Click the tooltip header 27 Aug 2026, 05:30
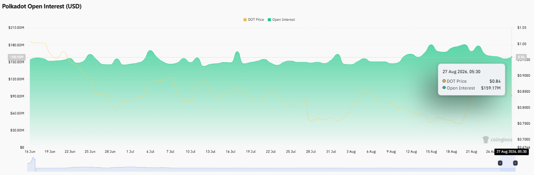The image size is (534, 175). pyautogui.click(x=461, y=72)
